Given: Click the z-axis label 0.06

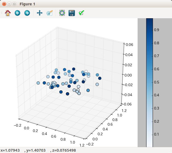Looking at the screenshot, I should pyautogui.click(x=130, y=45).
